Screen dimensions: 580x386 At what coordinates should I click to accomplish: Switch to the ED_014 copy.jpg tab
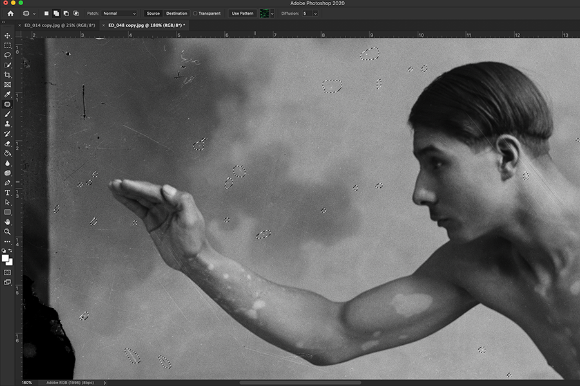click(x=59, y=25)
